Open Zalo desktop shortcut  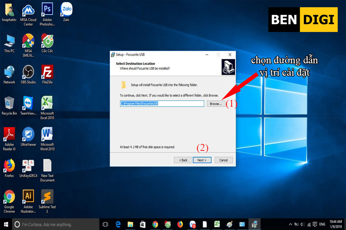(66, 12)
